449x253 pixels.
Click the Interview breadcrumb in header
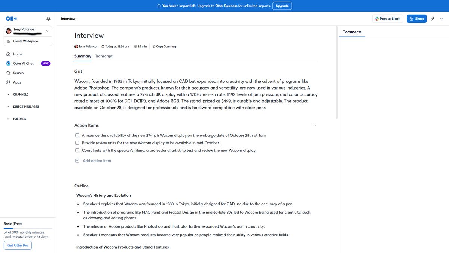(x=68, y=19)
